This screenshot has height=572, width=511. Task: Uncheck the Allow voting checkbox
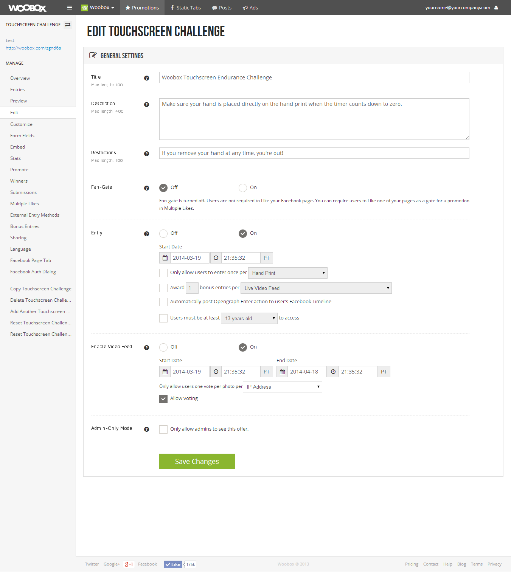point(163,399)
